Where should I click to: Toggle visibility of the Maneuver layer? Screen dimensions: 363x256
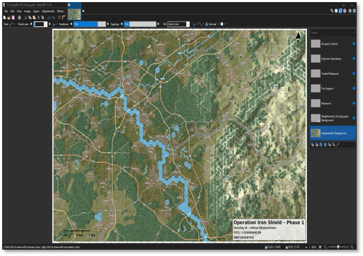point(354,103)
